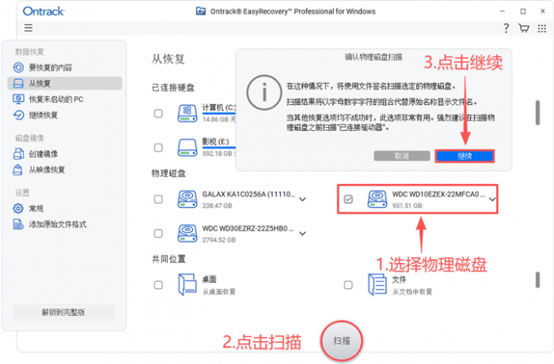
Task: Click the 继续 button in the dialog
Action: pos(464,156)
